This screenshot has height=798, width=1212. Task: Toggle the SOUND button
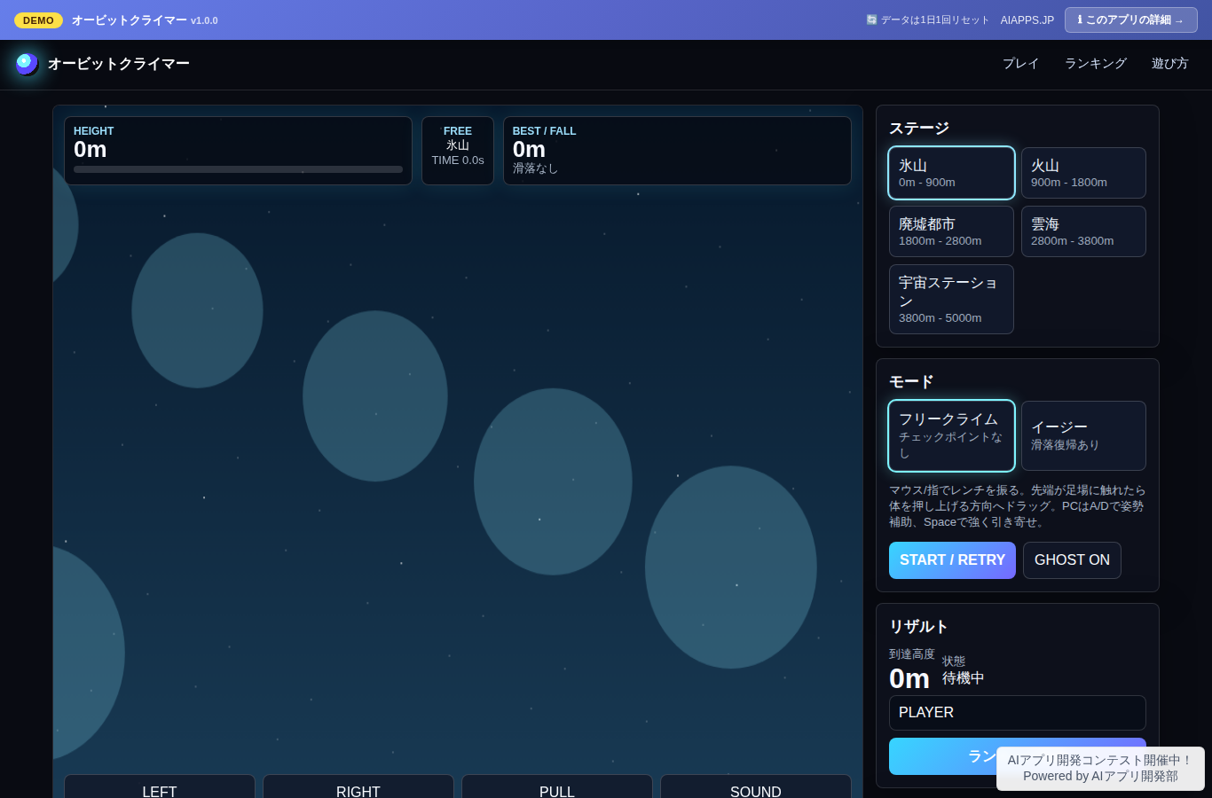point(756,786)
